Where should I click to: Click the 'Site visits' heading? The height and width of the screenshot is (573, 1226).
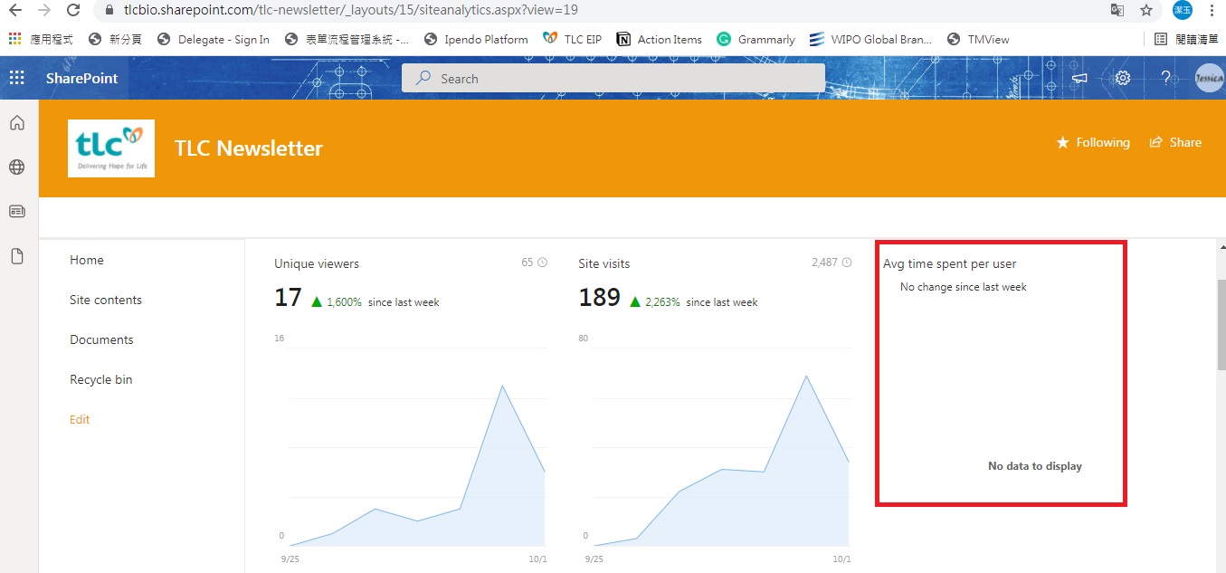(604, 263)
